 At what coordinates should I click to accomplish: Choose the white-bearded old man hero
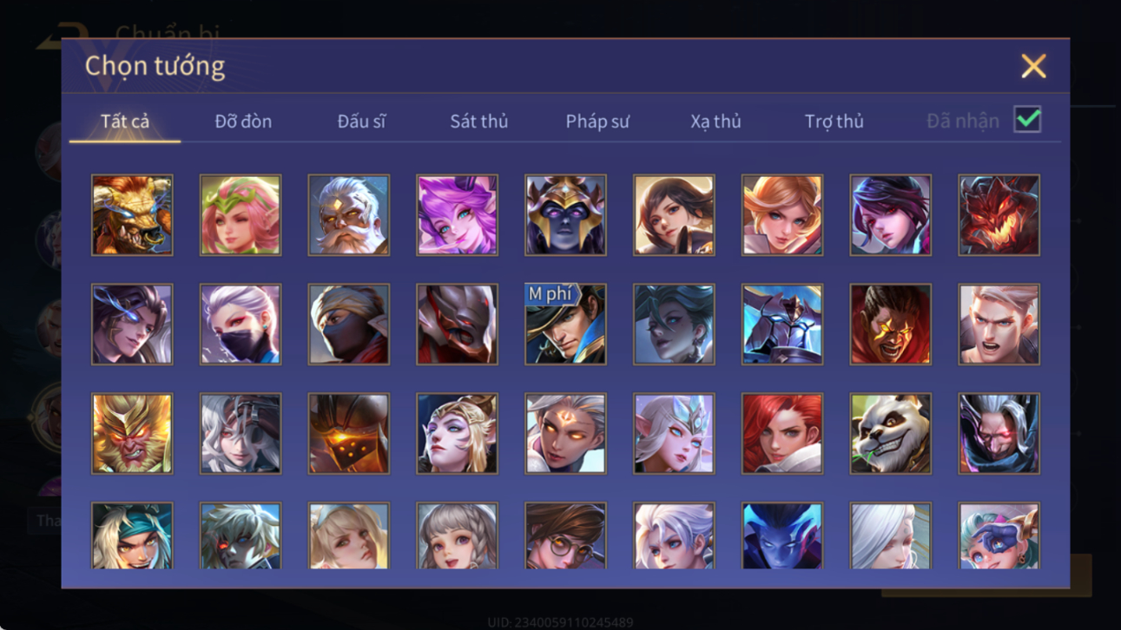349,215
